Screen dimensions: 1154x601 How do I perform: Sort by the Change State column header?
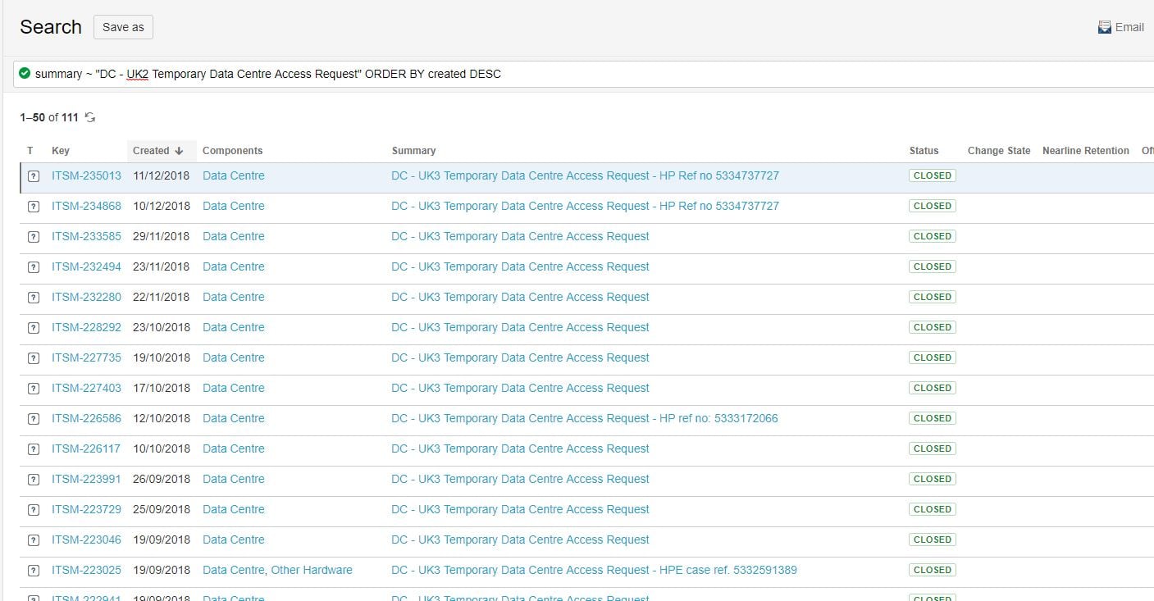[x=999, y=151]
